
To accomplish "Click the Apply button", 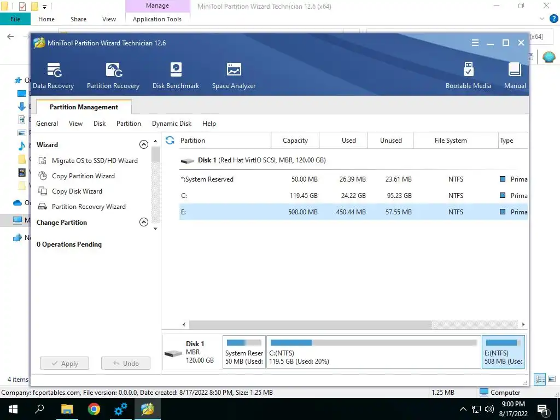I will tap(65, 364).
